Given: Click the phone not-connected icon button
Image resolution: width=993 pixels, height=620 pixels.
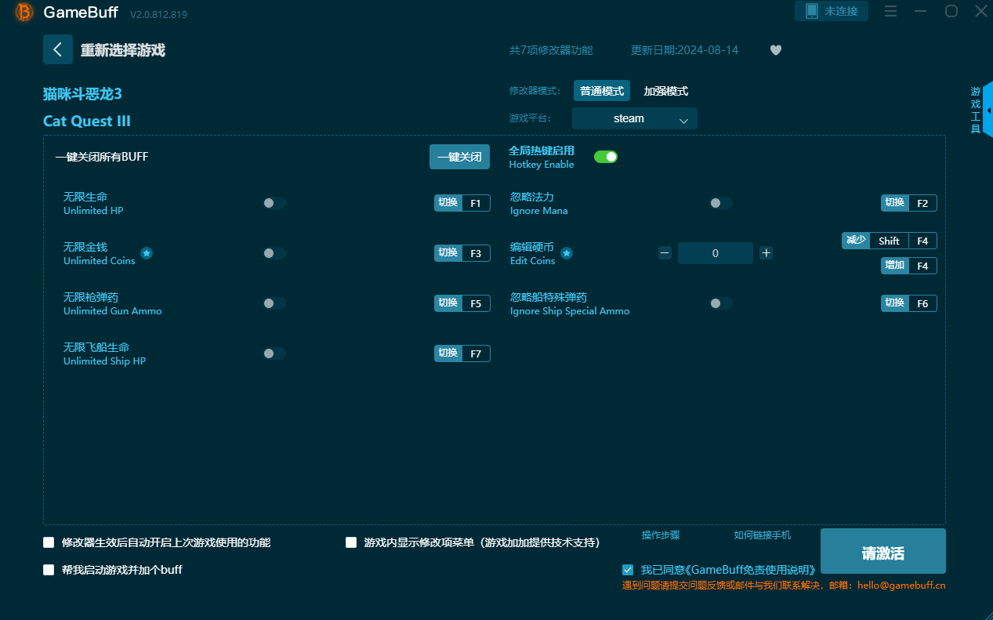Looking at the screenshot, I should [832, 11].
